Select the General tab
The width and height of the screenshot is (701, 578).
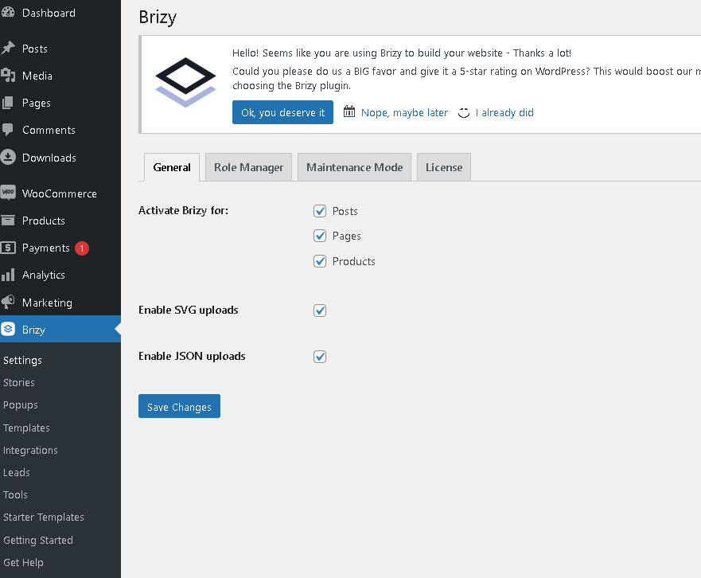(172, 167)
